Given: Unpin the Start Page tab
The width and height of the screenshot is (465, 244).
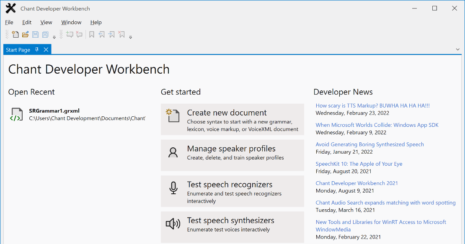Looking at the screenshot, I should (x=37, y=49).
